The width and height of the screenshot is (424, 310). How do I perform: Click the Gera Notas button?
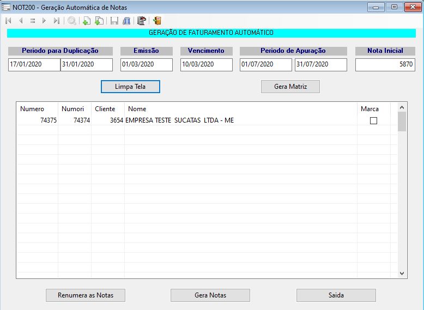210,295
